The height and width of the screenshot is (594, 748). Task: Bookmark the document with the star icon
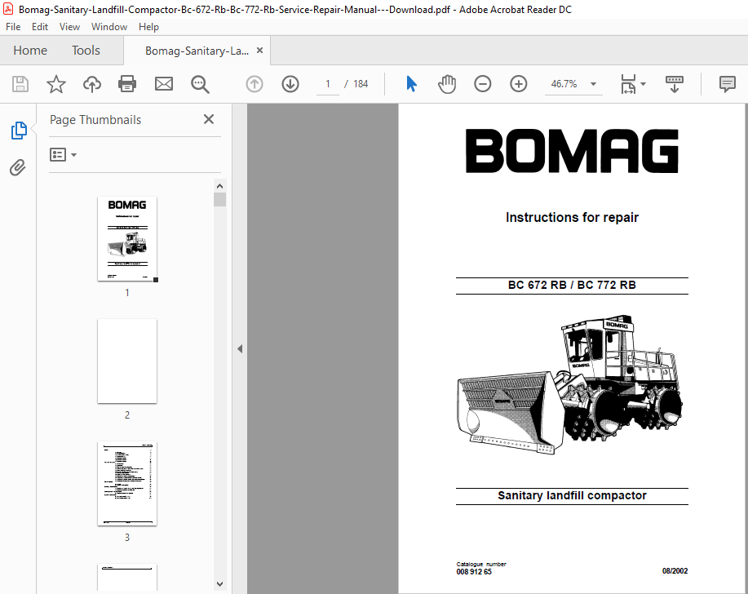pos(55,84)
